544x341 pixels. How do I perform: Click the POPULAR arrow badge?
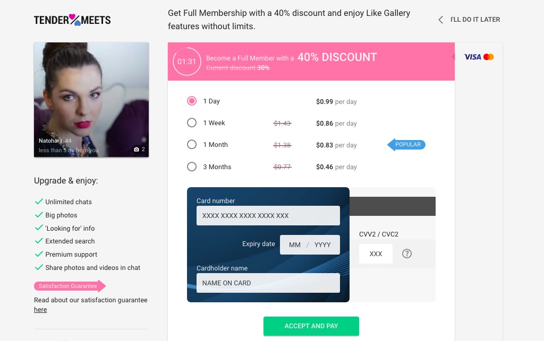click(x=406, y=145)
